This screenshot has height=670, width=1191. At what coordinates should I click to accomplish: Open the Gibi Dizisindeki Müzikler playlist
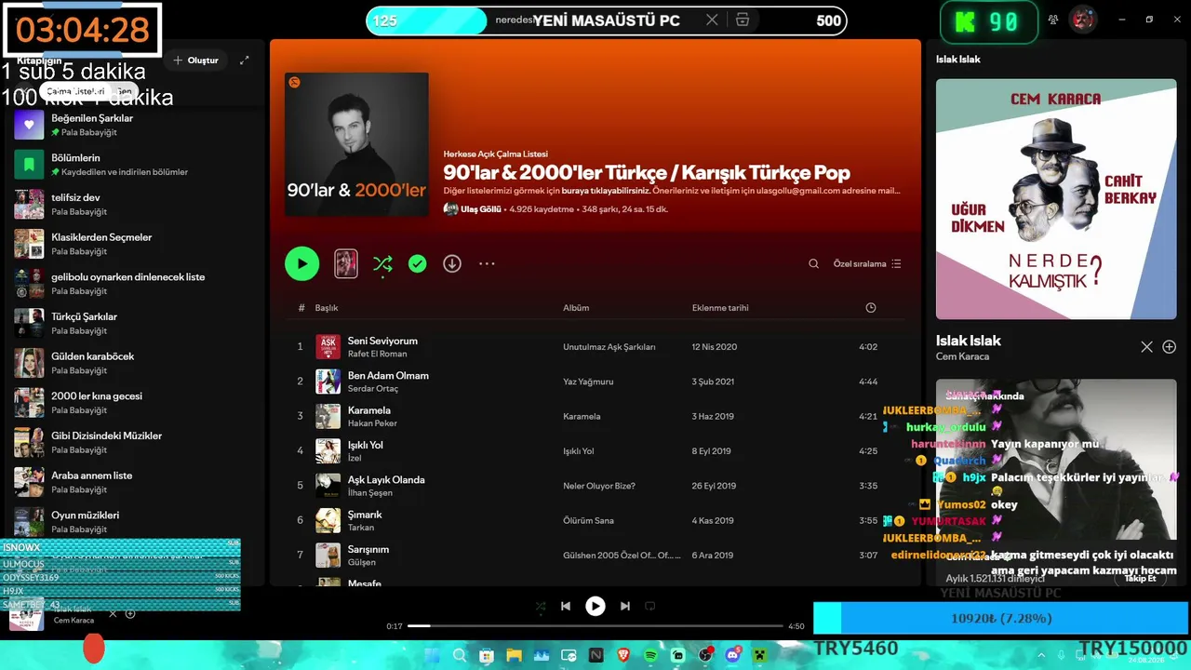click(x=135, y=442)
